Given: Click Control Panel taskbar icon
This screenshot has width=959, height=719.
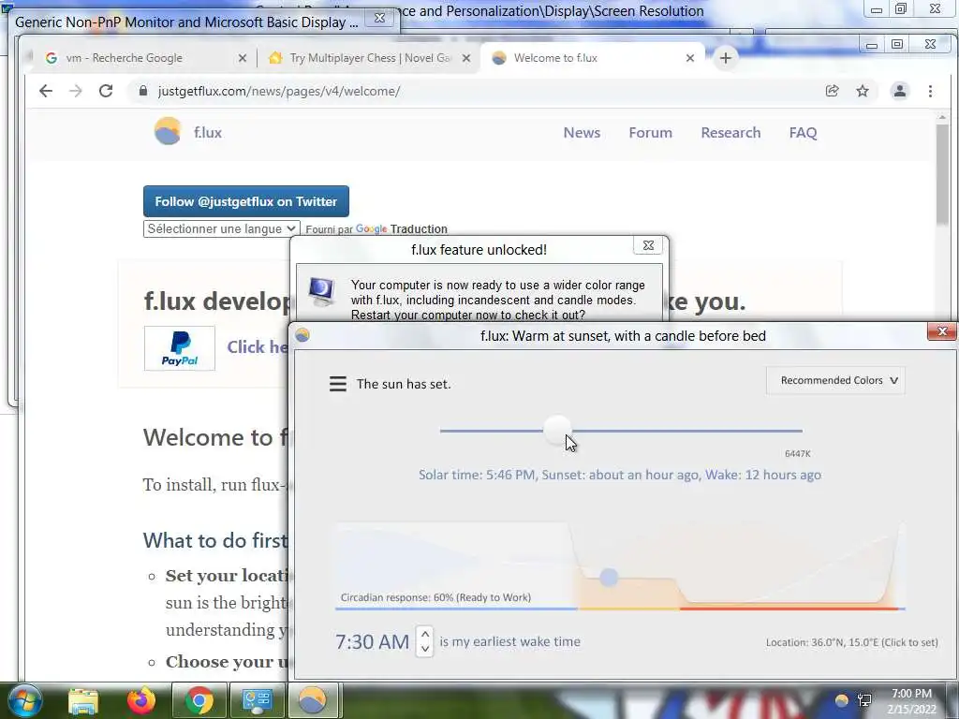Looking at the screenshot, I should point(257,700).
